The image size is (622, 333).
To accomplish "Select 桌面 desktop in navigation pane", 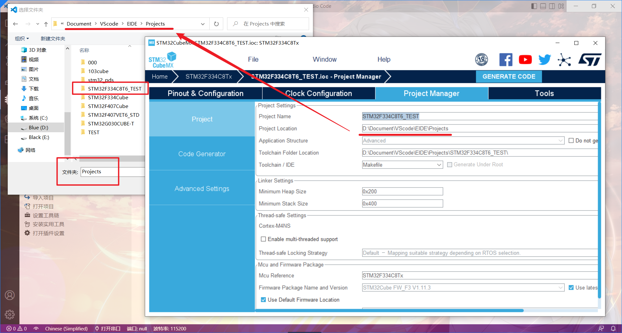I will tap(33, 108).
